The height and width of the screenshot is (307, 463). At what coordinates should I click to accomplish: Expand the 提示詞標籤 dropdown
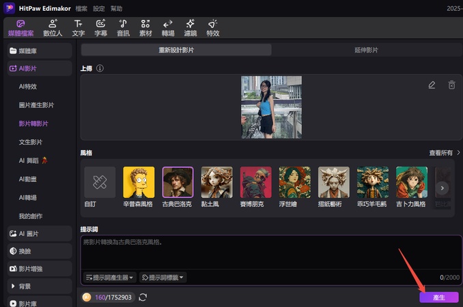pyautogui.click(x=163, y=277)
